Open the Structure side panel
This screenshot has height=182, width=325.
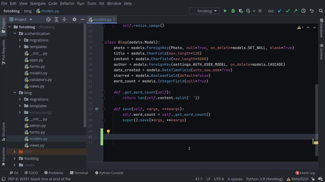[x=4, y=131]
